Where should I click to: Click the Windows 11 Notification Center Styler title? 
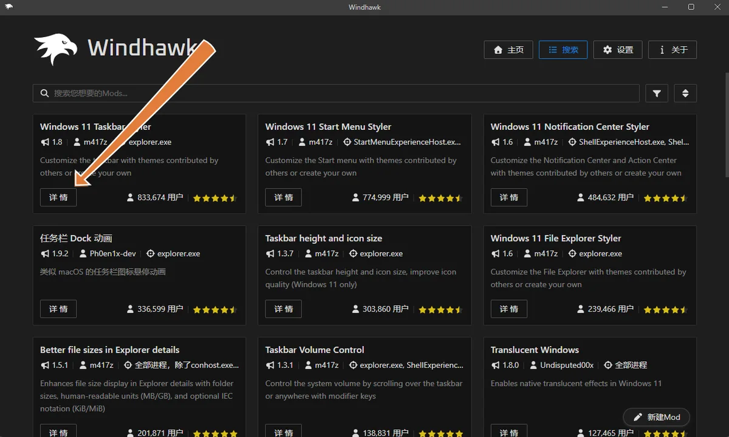point(570,126)
